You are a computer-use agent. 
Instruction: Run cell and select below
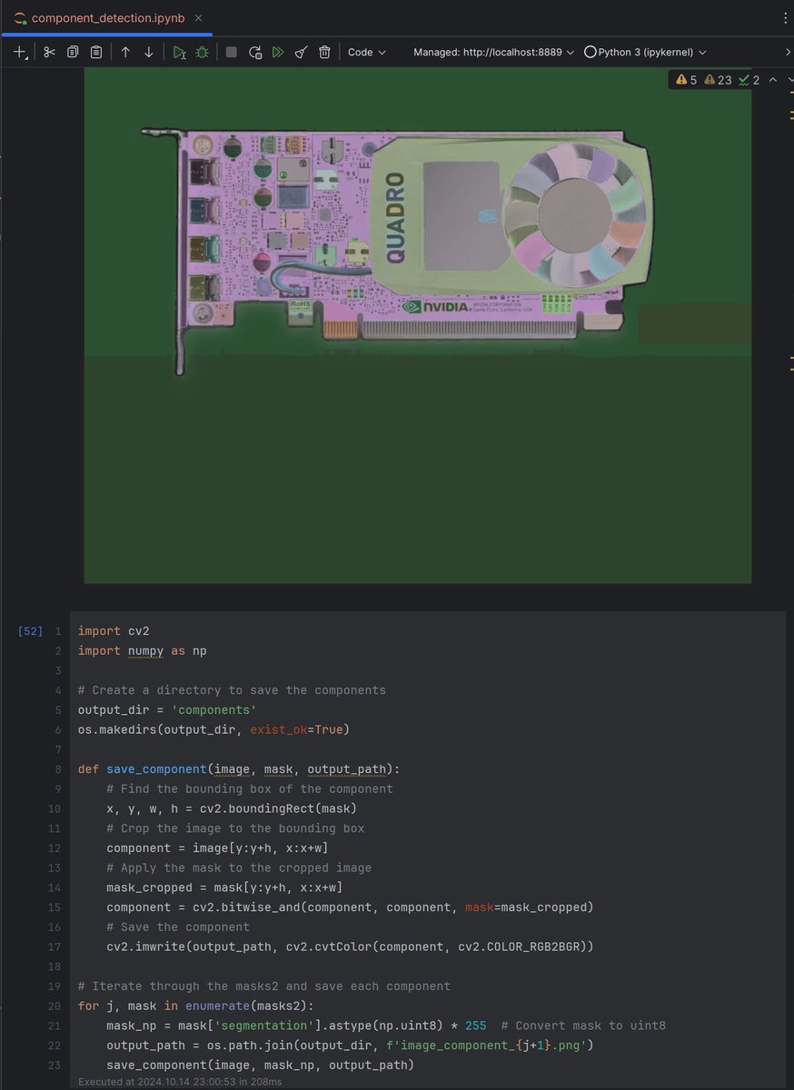[179, 53]
